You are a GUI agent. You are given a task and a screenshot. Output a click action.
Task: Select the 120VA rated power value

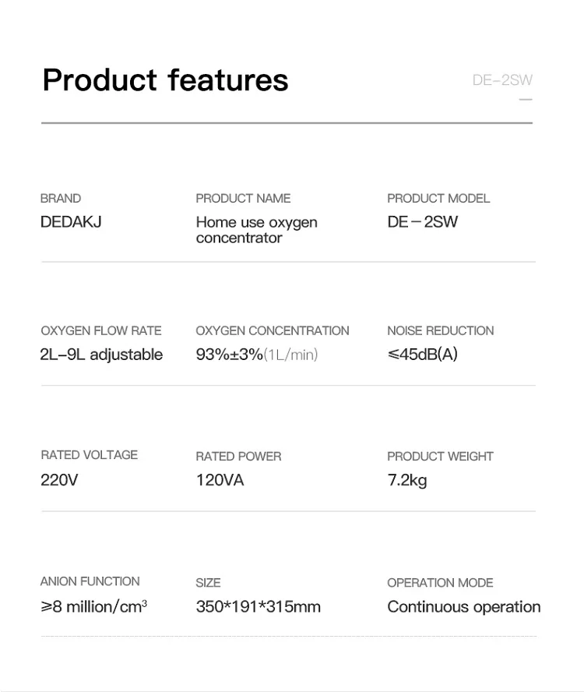pos(220,480)
